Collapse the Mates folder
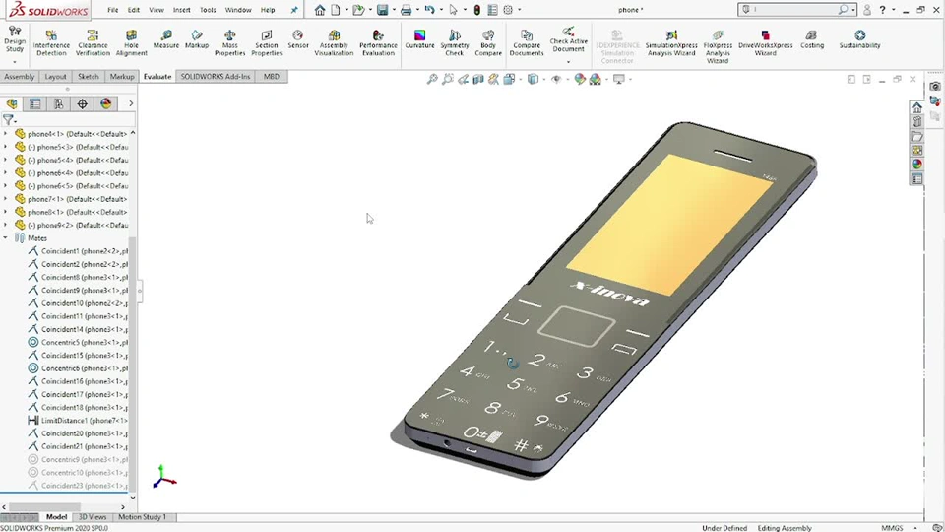Screen dimensions: 945x532 [6, 238]
